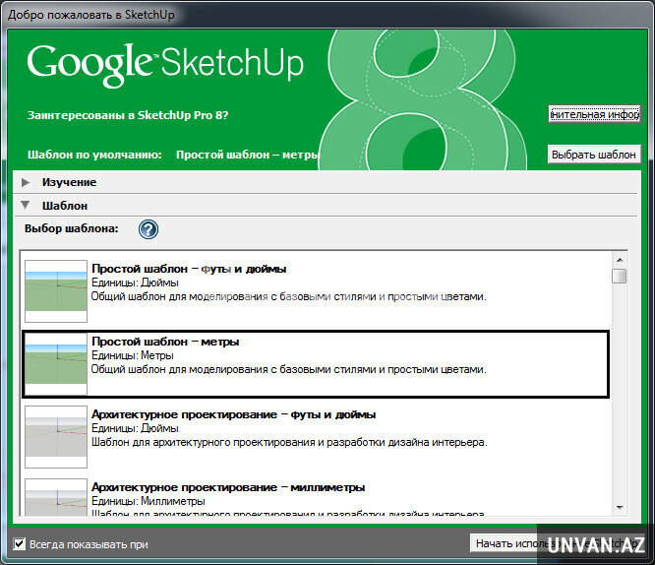The image size is (655, 565).
Task: Collapse the Шаблон section triangle
Action: point(26,206)
